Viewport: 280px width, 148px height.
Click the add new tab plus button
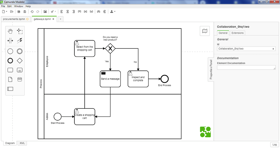pyautogui.click(x=60, y=19)
